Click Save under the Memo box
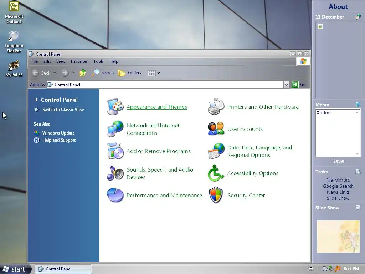The width and height of the screenshot is (365, 274). (338, 161)
